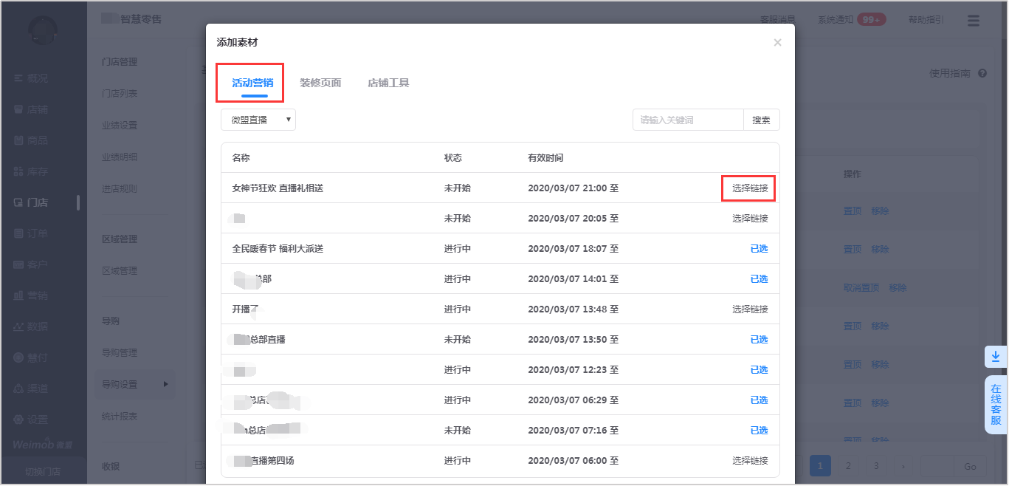Click 已选 in the 07:16 row
Viewport: 1009px width, 486px height.
(x=759, y=431)
